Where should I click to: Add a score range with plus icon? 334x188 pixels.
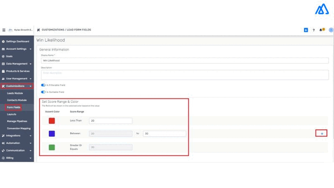(x=321, y=133)
